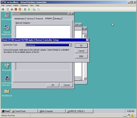Close the Ethernet Controller Setup dialog
The width and height of the screenshot is (137, 118).
tap(87, 40)
